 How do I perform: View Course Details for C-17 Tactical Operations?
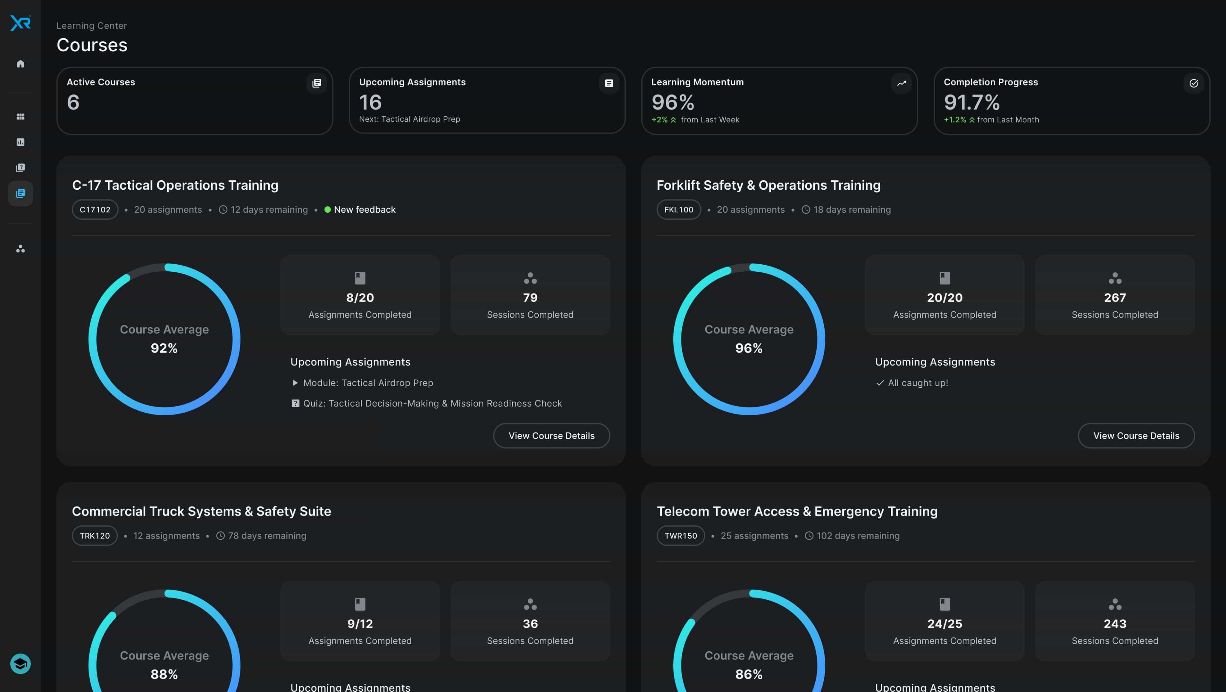(x=552, y=436)
